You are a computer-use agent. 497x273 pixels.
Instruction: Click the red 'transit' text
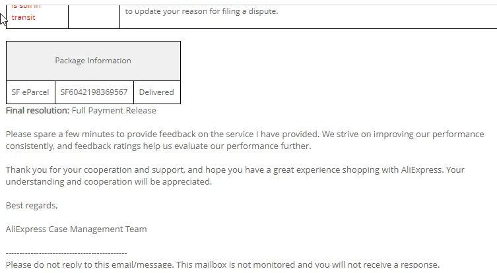23,17
